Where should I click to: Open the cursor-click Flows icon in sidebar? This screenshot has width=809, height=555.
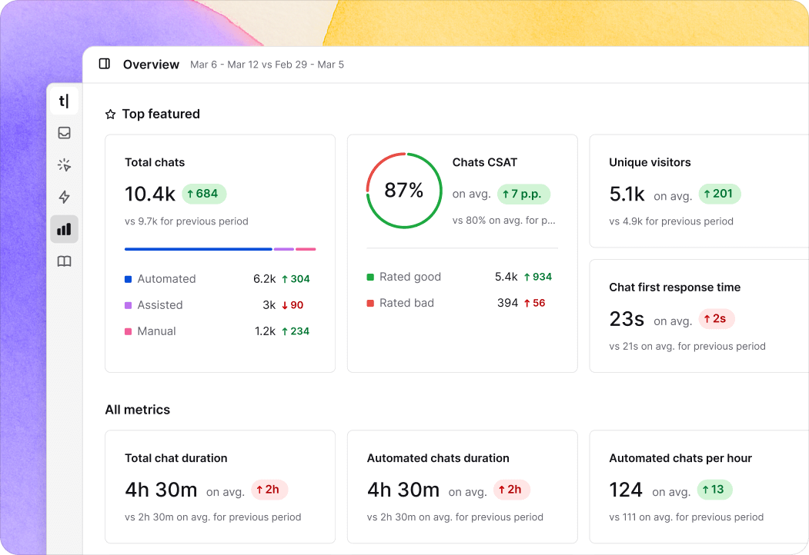click(x=65, y=165)
